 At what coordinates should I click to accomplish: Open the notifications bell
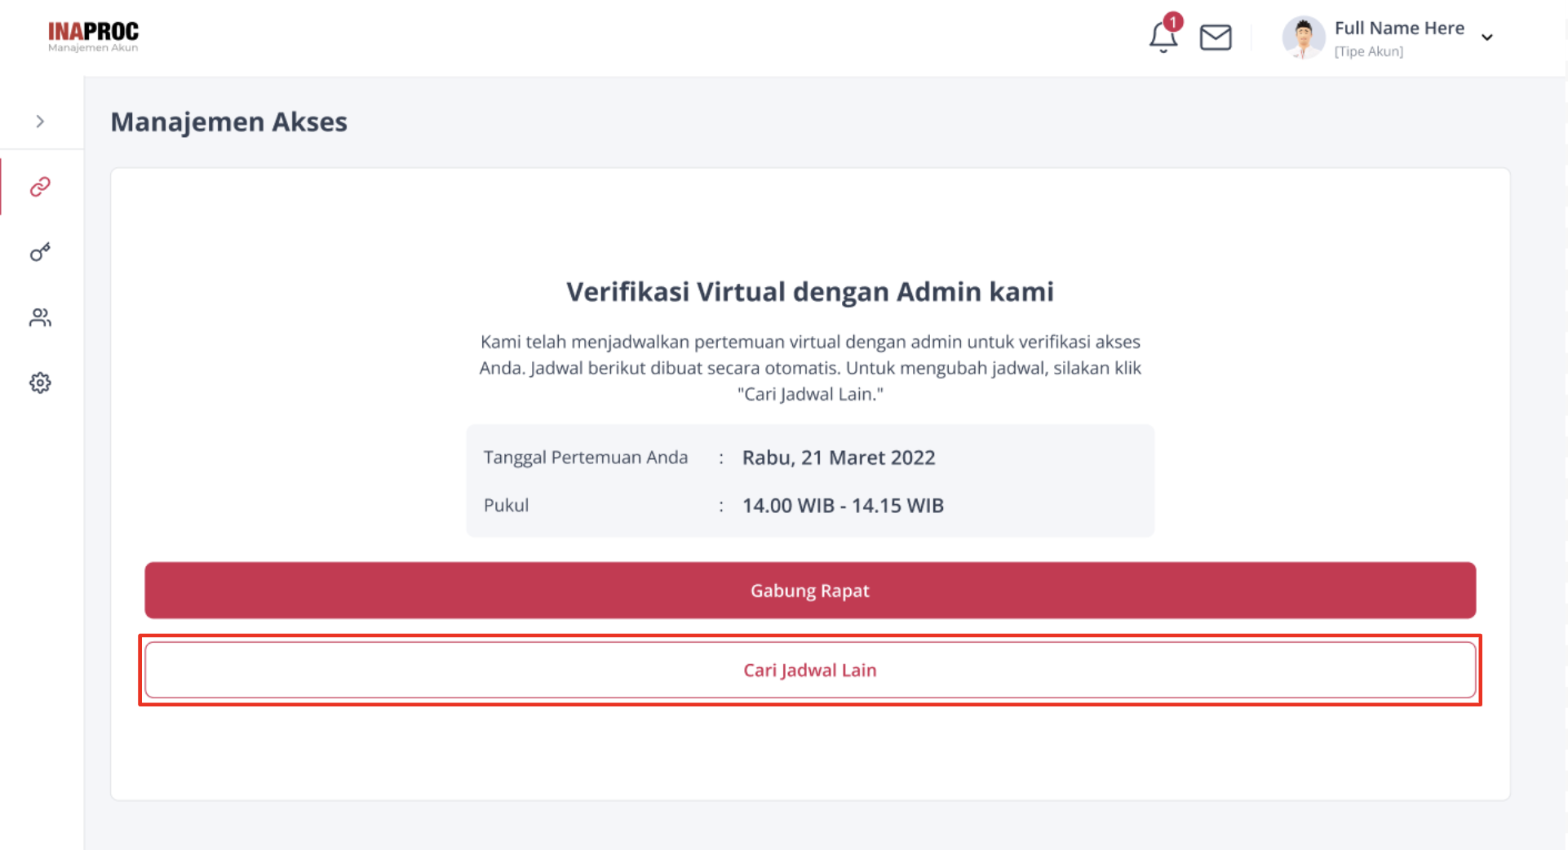pos(1162,38)
